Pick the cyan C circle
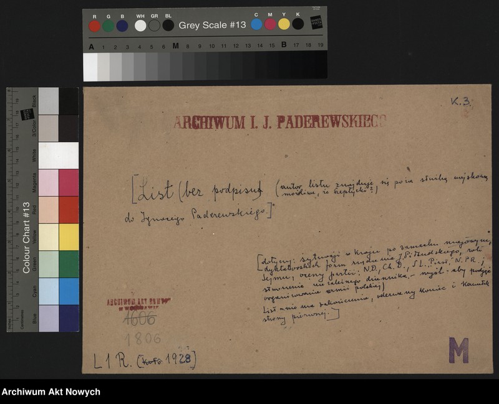 click(256, 24)
